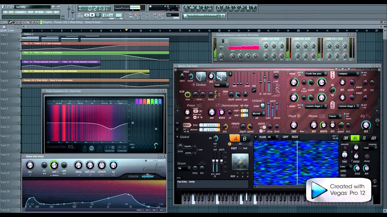This screenshot has width=387, height=217.
Task: Show the piano roll icon in toolbar
Action: tap(198, 8)
